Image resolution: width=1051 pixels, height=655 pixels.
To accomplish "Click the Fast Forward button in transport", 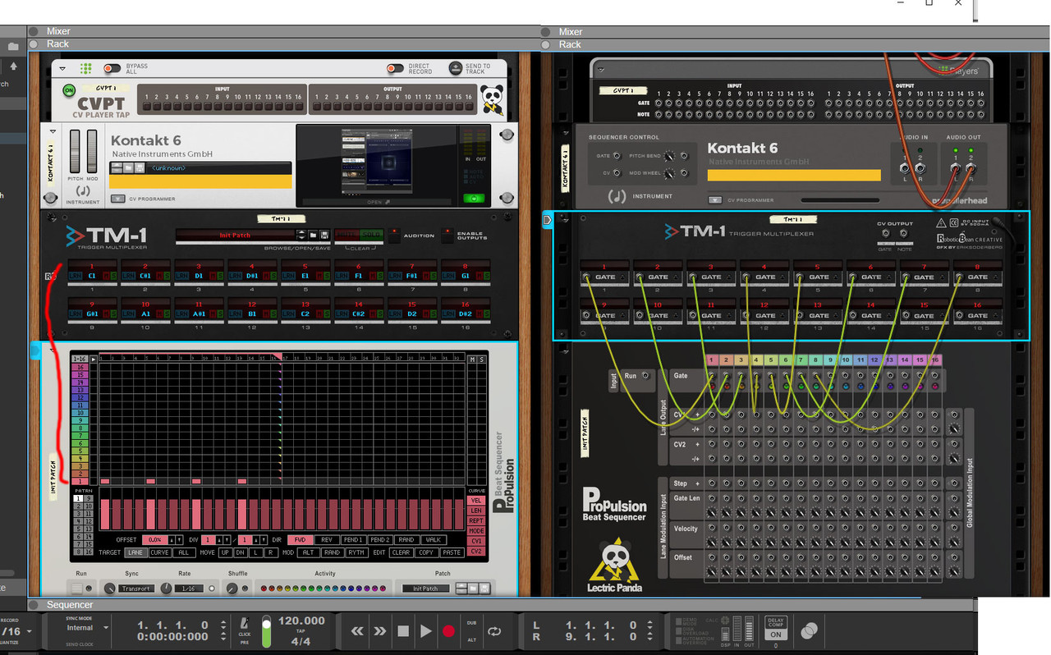I will point(380,631).
